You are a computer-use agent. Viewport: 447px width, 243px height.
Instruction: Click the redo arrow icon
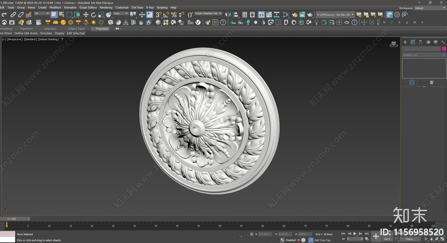[4, 15]
